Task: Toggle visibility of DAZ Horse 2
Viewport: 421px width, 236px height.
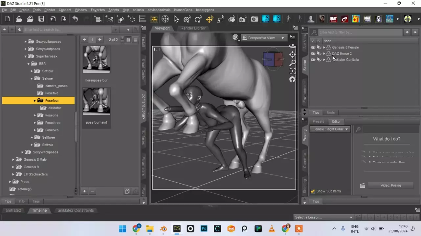Action: click(313, 53)
